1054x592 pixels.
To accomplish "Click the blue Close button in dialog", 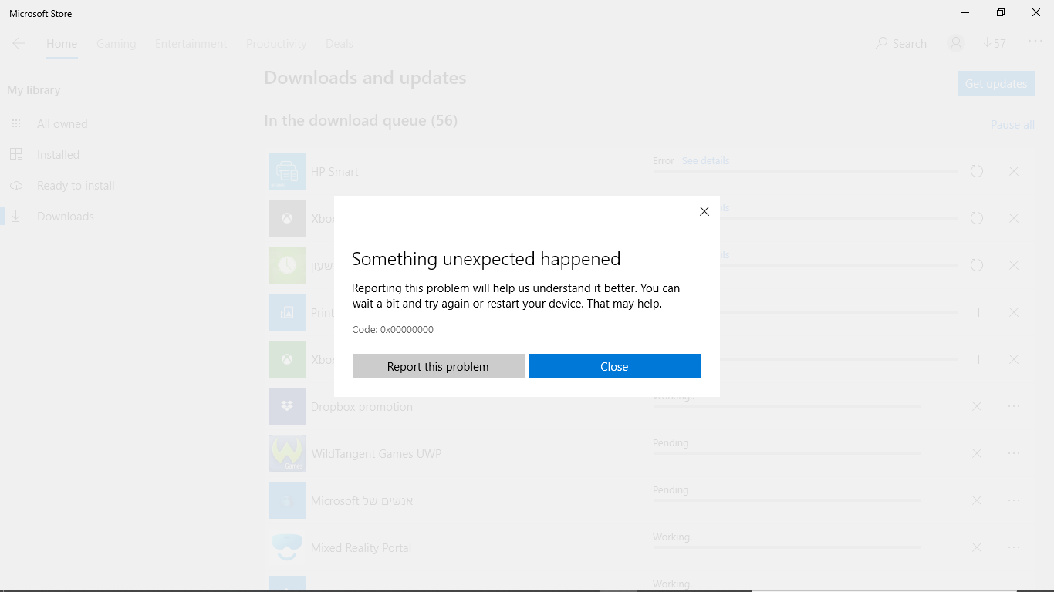I will pos(614,366).
